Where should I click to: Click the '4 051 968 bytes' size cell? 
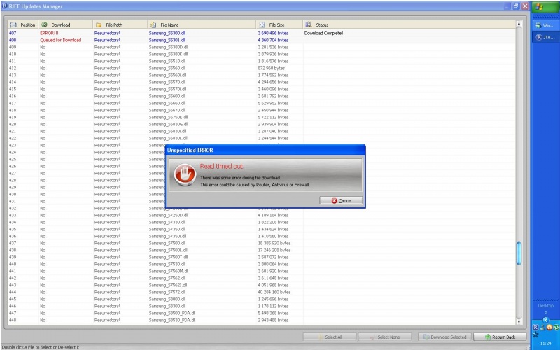tap(273, 285)
